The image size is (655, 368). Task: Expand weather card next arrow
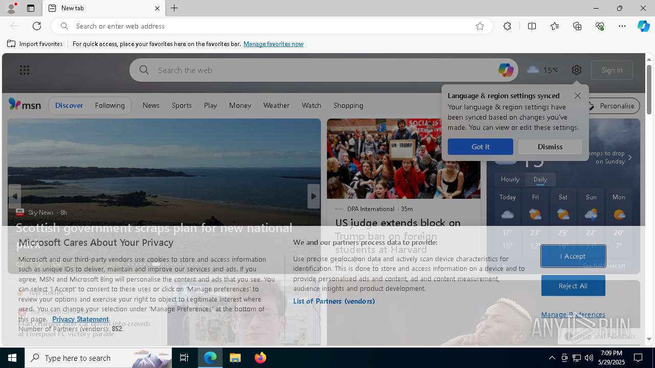pos(630,157)
